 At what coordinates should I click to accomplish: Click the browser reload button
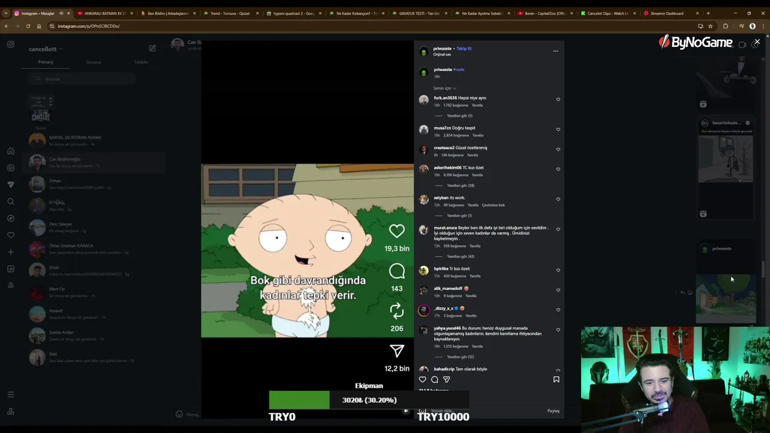coord(28,26)
